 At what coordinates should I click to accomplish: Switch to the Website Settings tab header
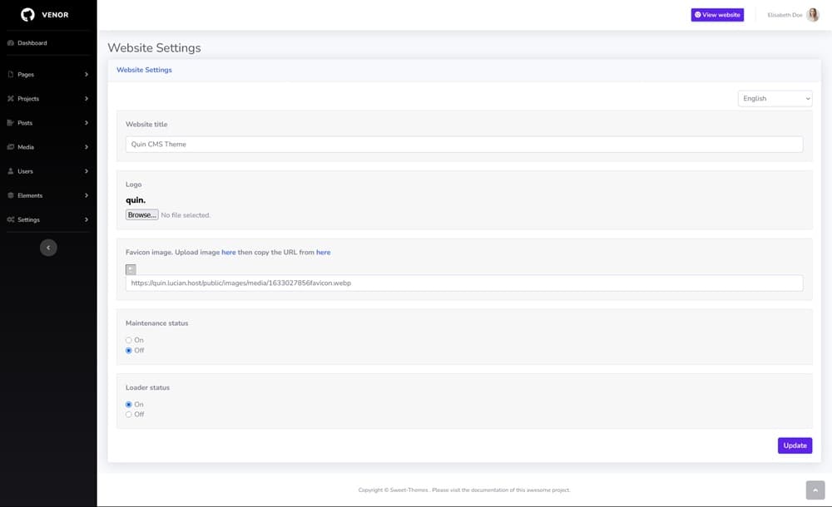[144, 70]
